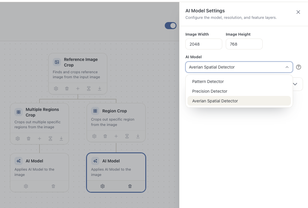Delete the unselected left AI Model node
308x208 pixels.
click(53, 186)
